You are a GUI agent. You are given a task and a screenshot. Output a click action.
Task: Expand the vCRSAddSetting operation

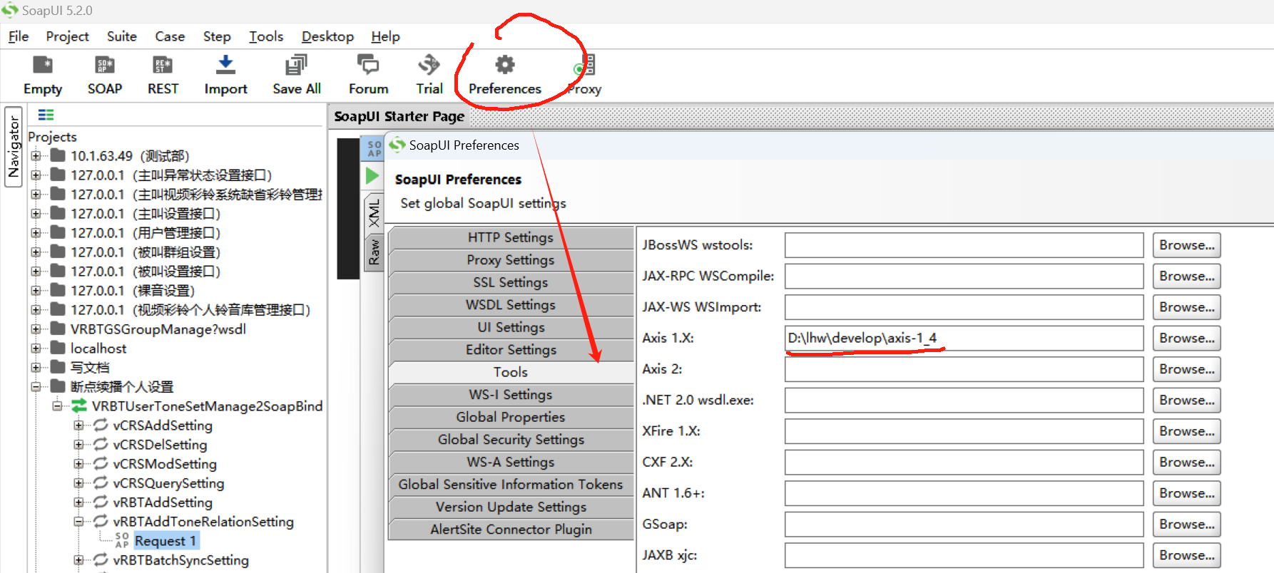tap(78, 425)
